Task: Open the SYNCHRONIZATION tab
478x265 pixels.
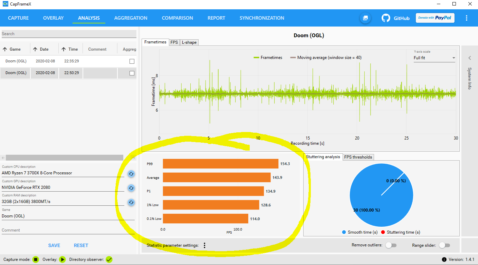Action: 262,18
